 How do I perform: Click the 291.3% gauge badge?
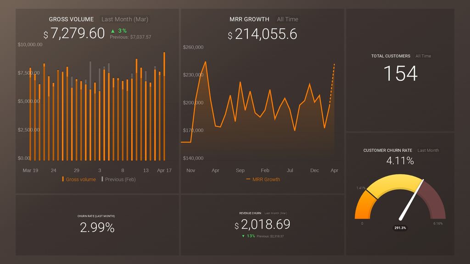[400, 228]
